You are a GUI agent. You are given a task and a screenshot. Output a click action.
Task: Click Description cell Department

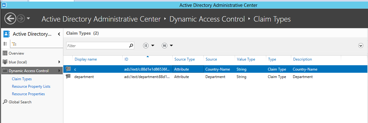click(303, 77)
